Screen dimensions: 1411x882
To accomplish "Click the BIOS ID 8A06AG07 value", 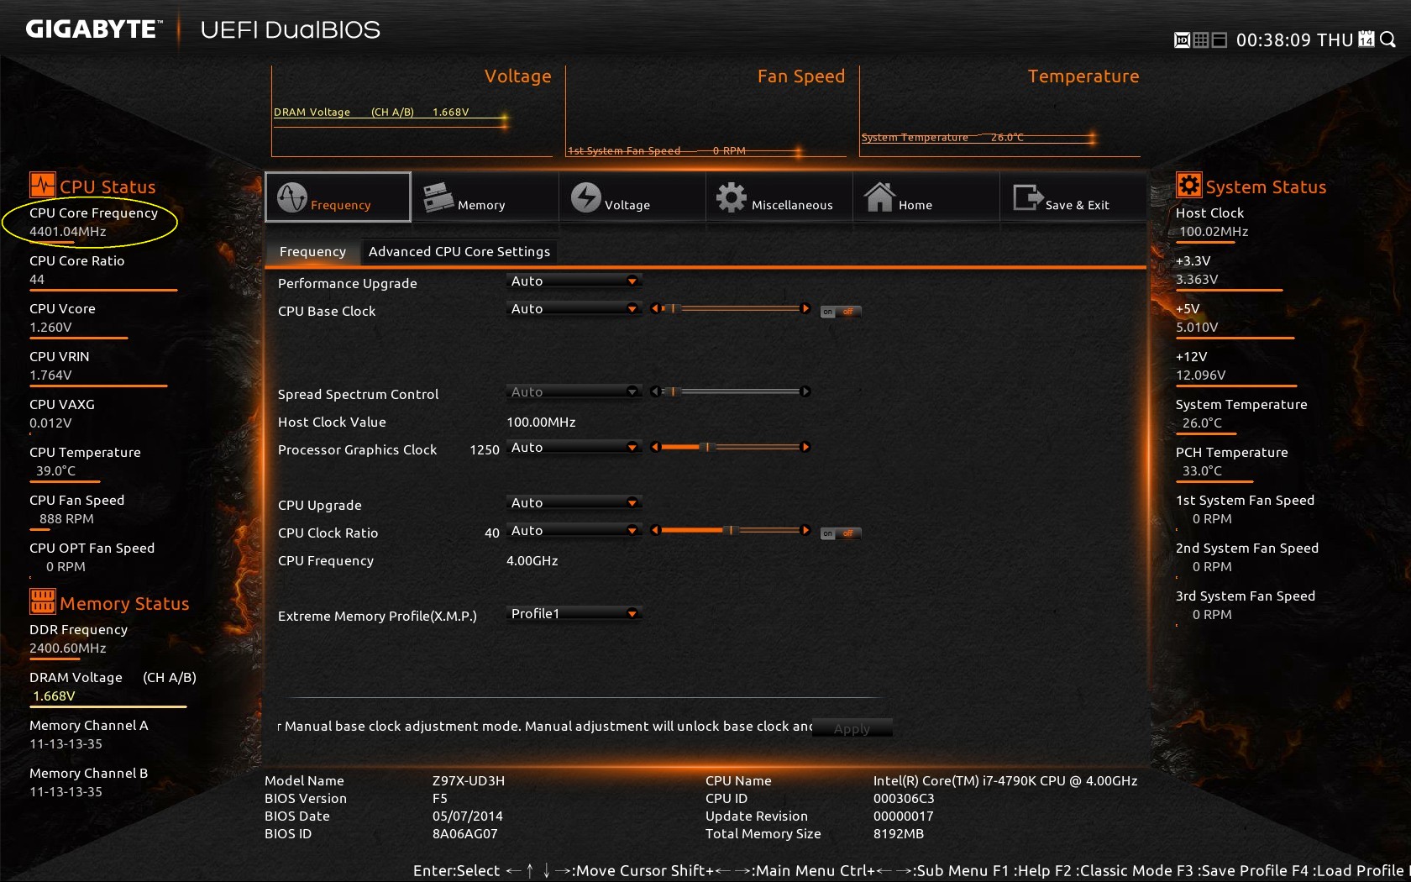I will tap(465, 833).
